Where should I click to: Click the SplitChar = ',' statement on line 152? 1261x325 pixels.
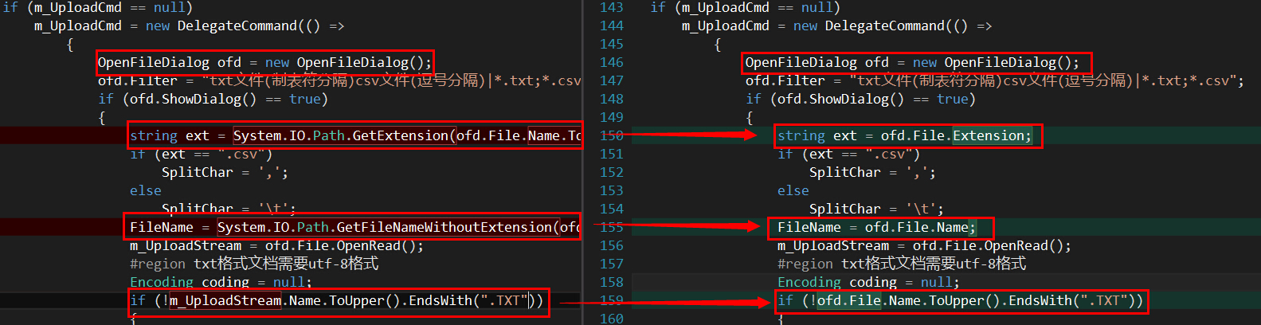click(x=872, y=172)
